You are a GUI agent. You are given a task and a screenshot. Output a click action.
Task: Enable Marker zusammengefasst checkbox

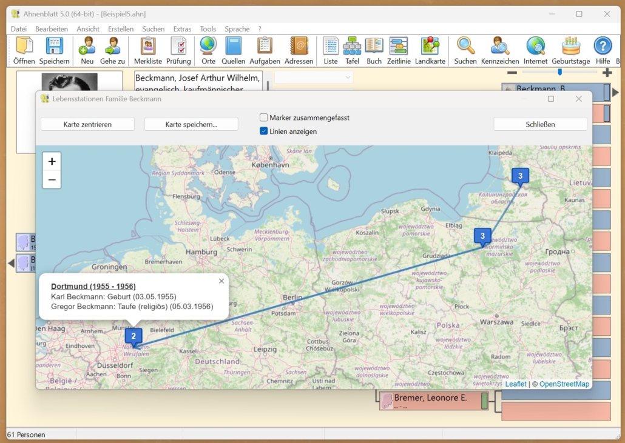click(263, 118)
